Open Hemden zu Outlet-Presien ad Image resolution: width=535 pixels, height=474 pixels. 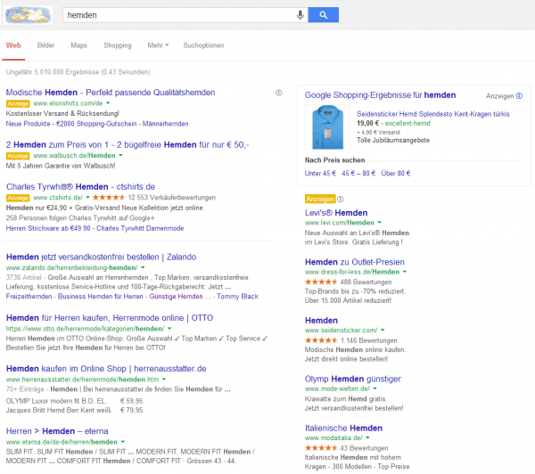tap(355, 262)
